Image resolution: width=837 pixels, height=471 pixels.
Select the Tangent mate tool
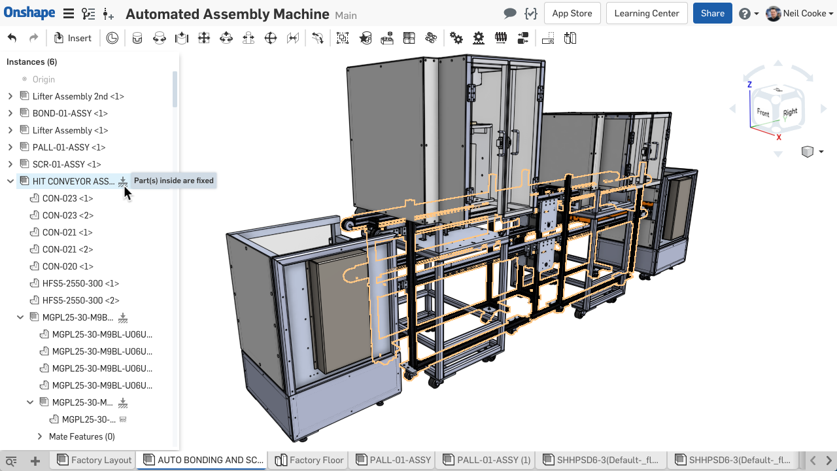[318, 39]
